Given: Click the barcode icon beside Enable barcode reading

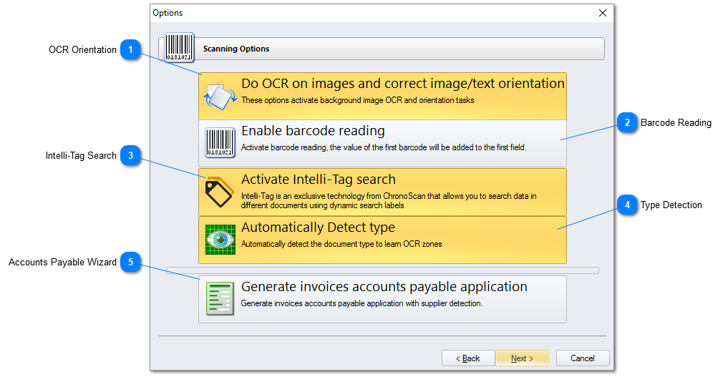Looking at the screenshot, I should pyautogui.click(x=220, y=143).
